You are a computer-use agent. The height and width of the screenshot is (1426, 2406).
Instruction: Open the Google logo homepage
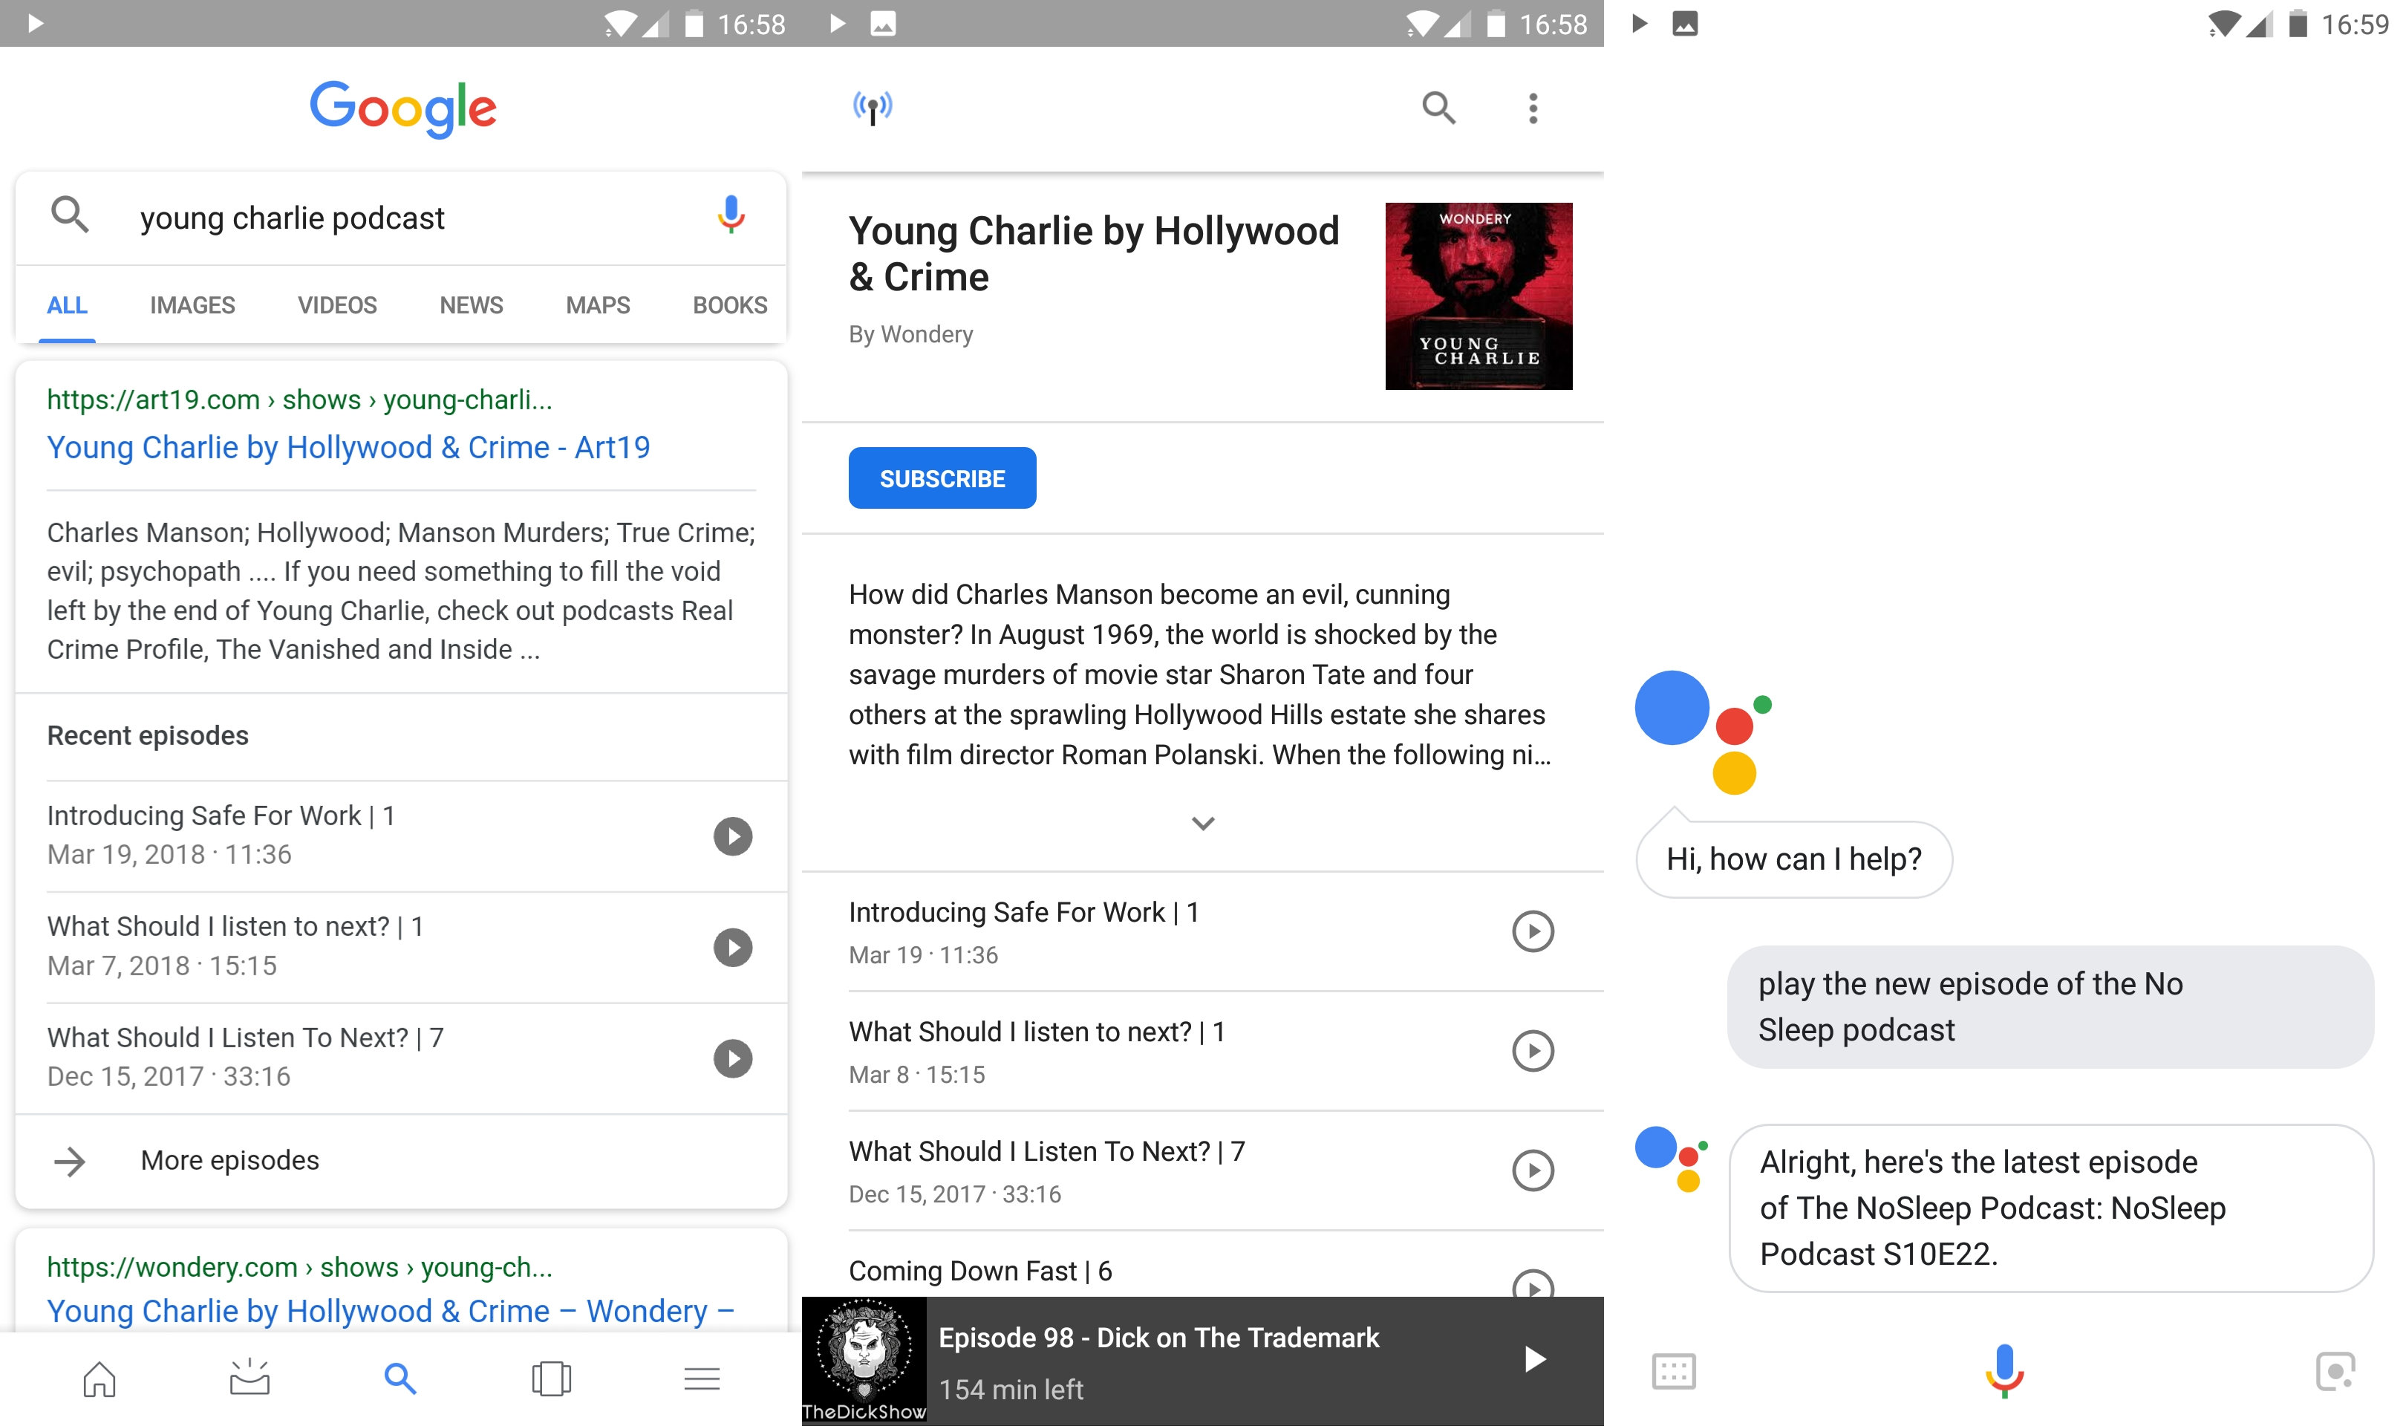[402, 108]
